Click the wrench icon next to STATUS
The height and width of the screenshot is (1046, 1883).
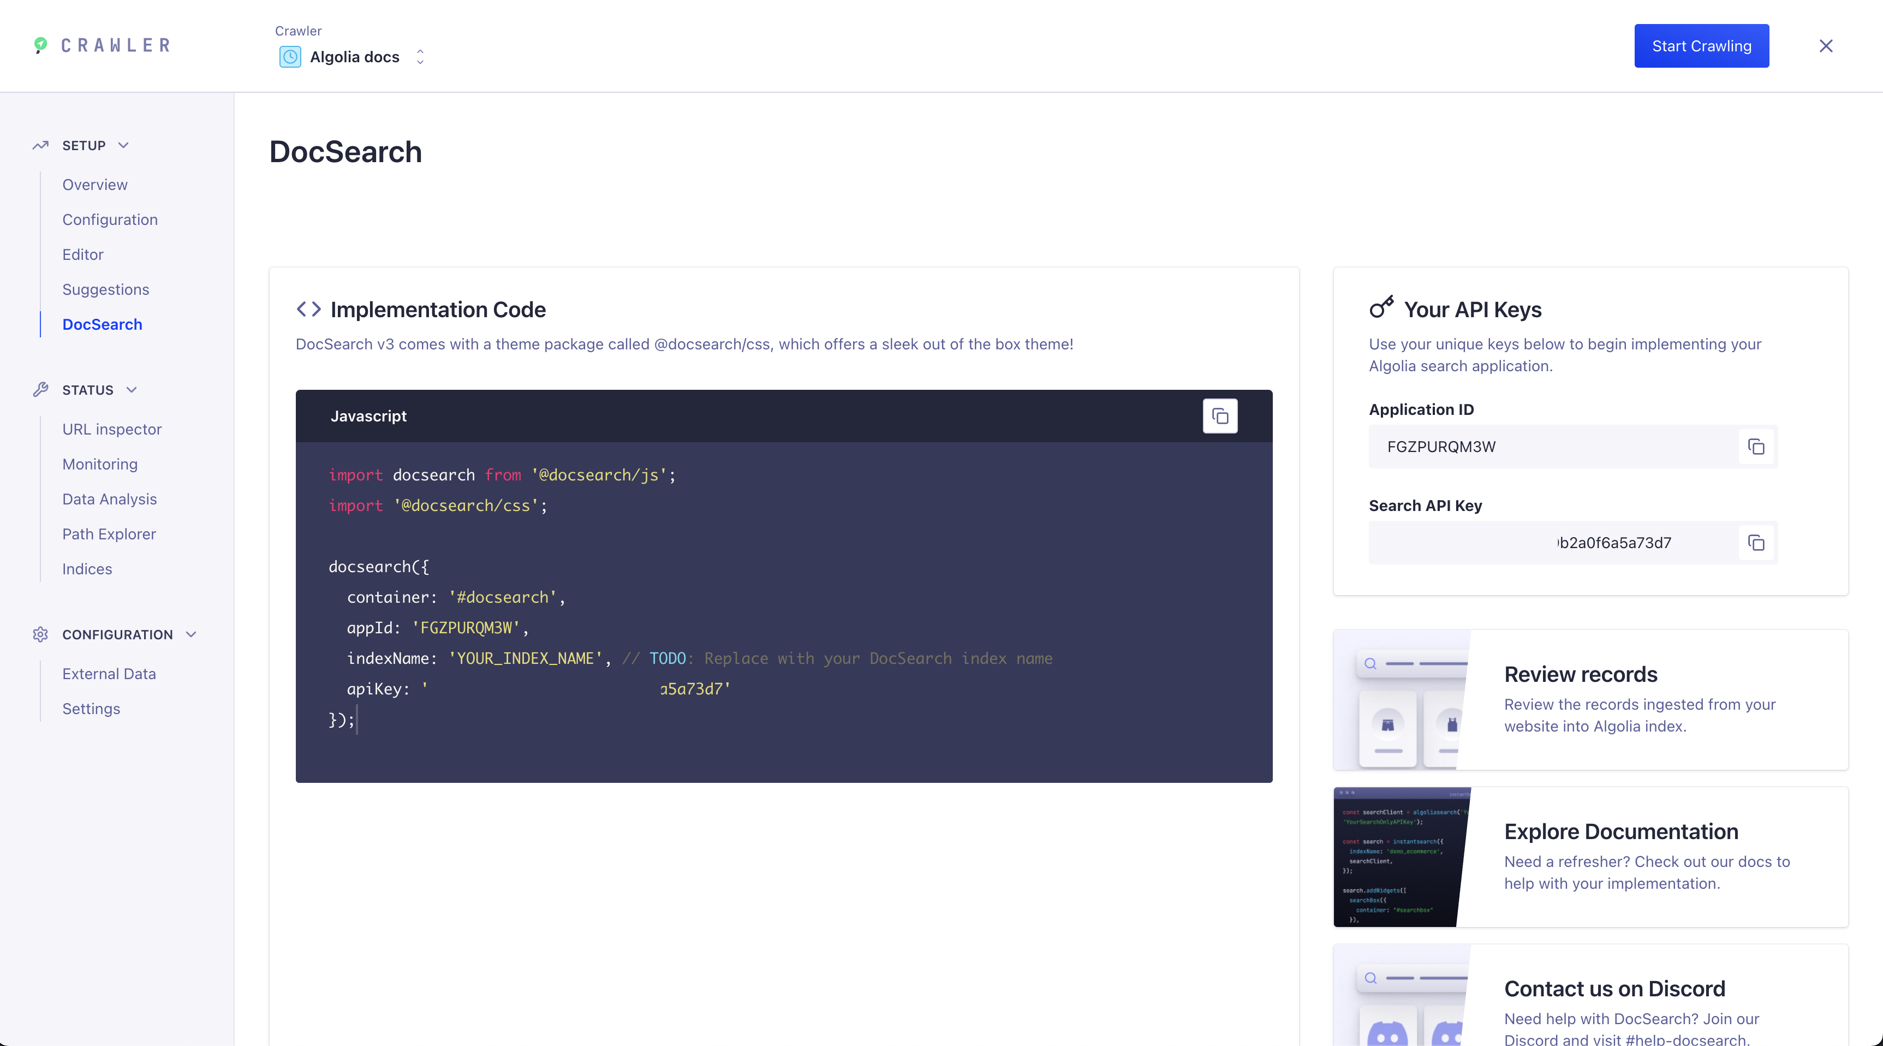coord(40,390)
